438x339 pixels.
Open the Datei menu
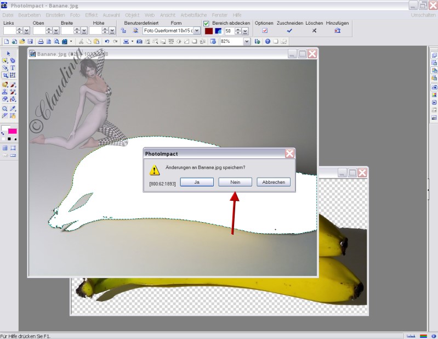click(x=8, y=15)
